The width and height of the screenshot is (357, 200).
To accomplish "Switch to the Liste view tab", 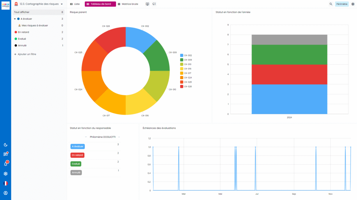I will click(74, 4).
